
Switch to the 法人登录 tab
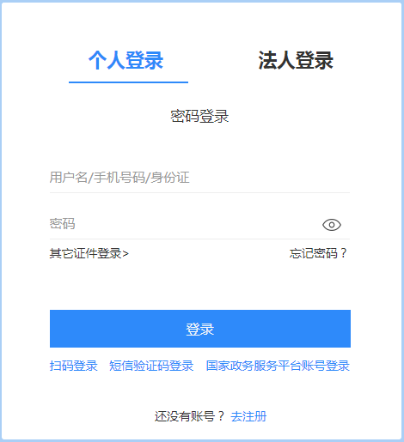tap(296, 60)
